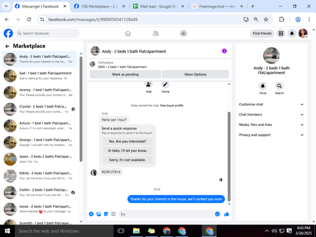Open the Arturo - 1 bed 1 bath conversation

pos(39,126)
